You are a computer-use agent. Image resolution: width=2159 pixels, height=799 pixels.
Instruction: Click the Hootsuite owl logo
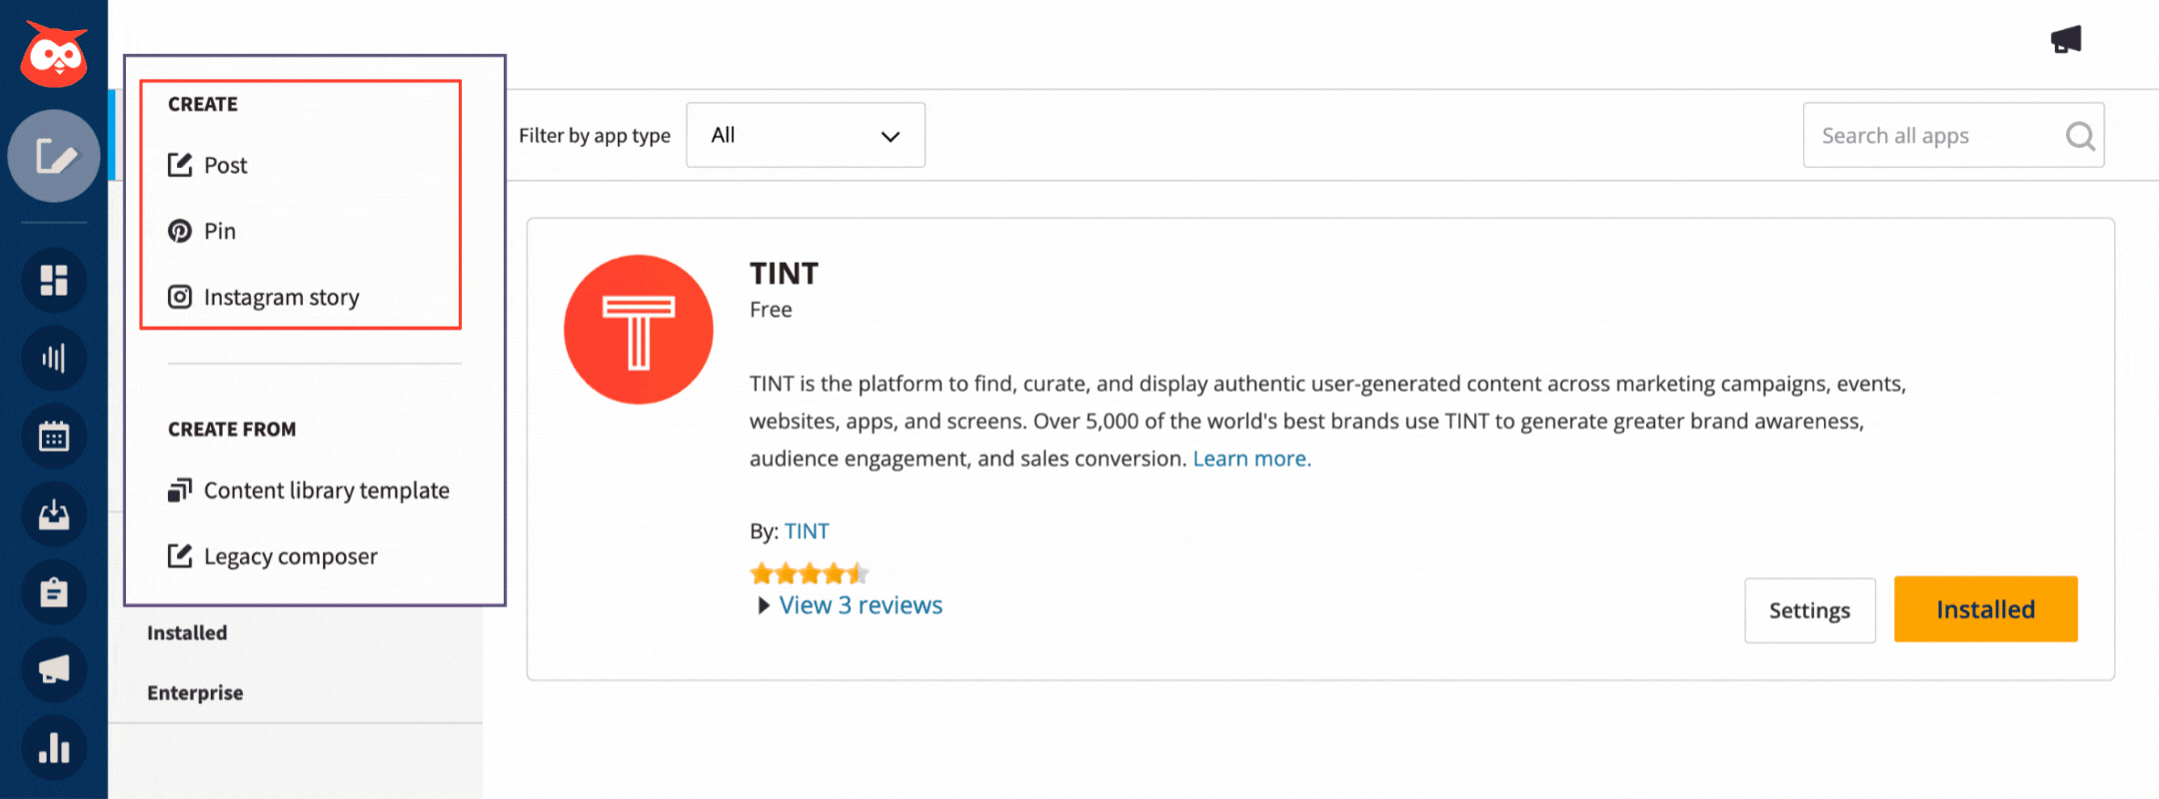54,54
